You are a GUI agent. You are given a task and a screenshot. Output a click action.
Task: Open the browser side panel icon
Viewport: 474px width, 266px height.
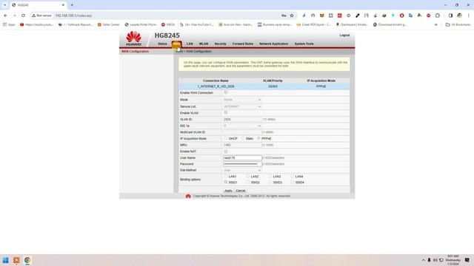point(450,16)
